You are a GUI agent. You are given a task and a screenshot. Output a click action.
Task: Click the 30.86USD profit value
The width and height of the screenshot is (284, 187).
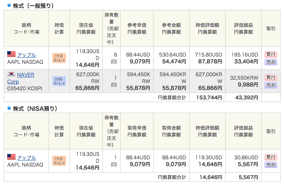[x=246, y=157]
